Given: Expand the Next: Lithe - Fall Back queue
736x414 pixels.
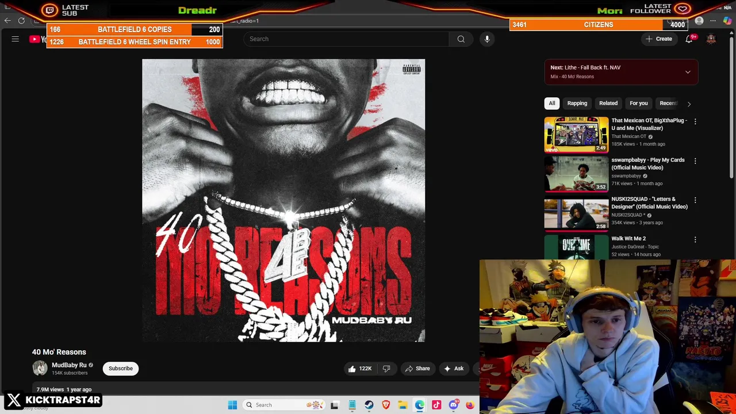Looking at the screenshot, I should [688, 72].
